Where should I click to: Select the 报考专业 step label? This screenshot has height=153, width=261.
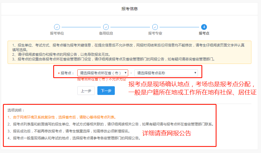pyautogui.click(x=155, y=33)
